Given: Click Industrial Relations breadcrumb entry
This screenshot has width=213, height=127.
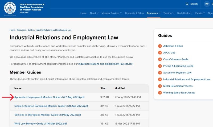Looking at the screenshot, I should pos(54,30).
